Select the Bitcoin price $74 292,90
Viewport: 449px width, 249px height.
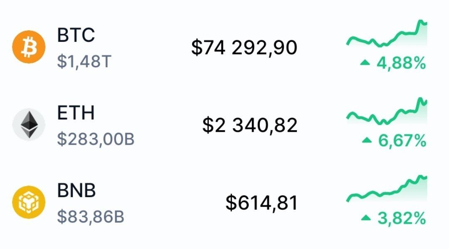coord(244,48)
